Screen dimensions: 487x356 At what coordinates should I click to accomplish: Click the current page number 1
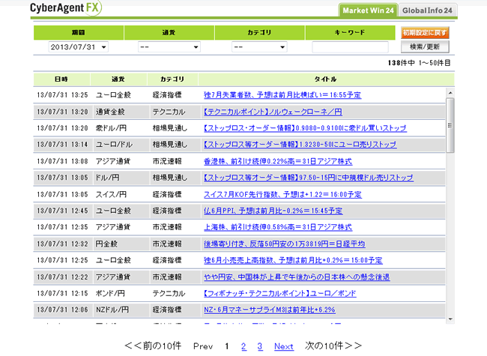227,346
